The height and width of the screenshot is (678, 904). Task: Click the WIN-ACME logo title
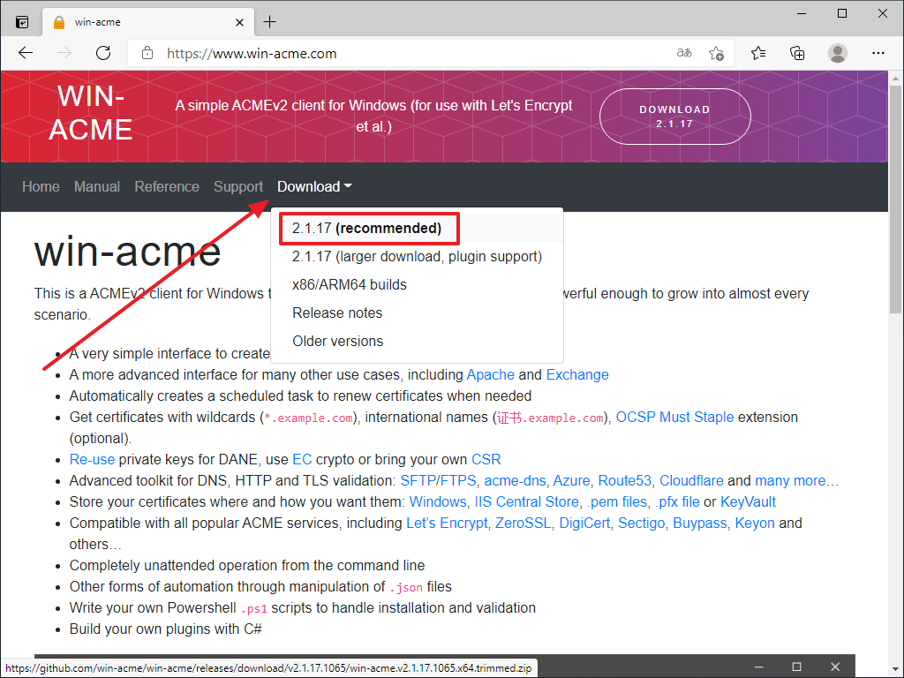(91, 112)
